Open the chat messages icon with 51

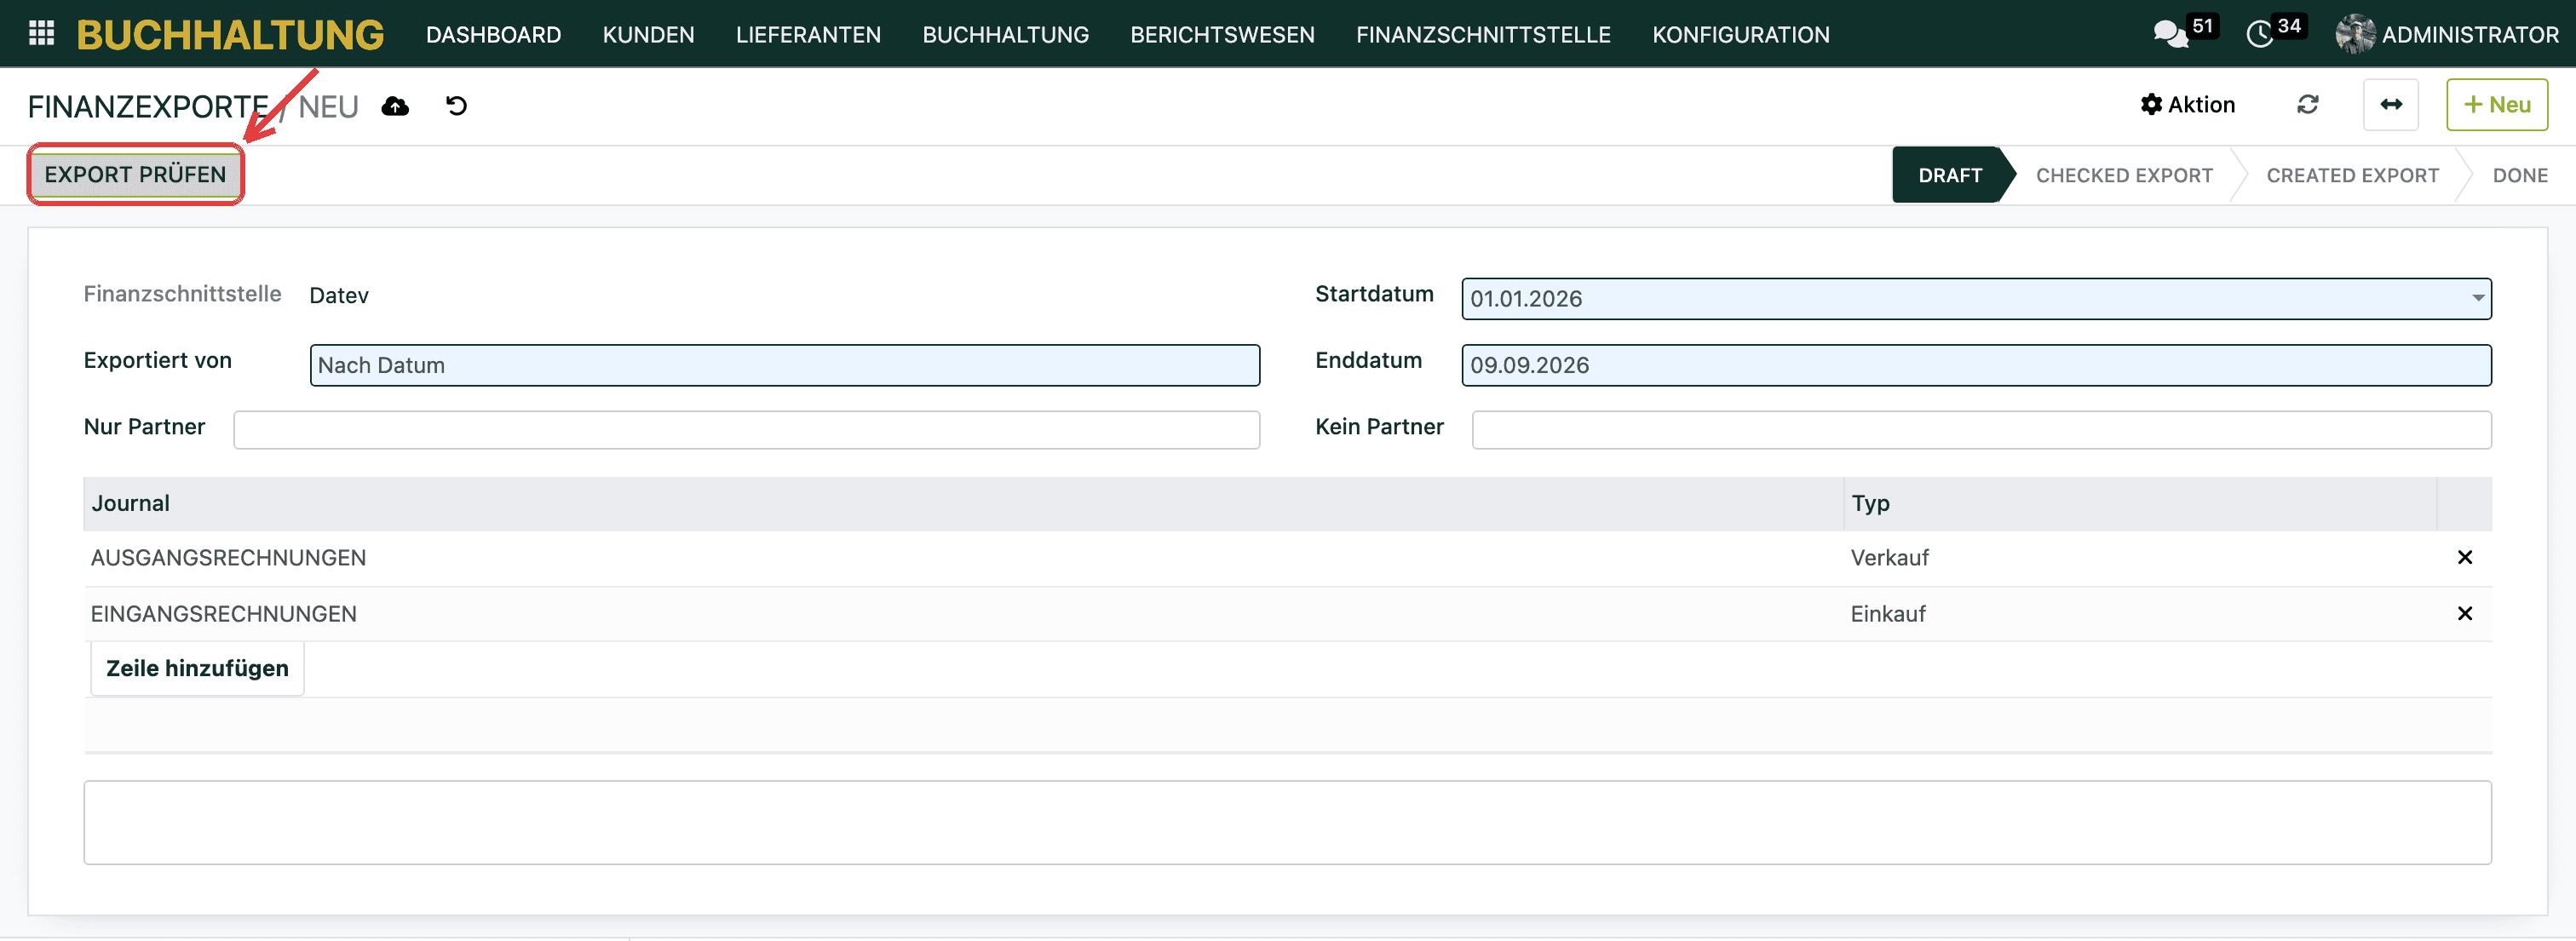(x=2171, y=34)
